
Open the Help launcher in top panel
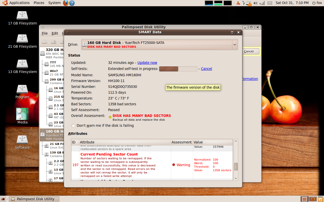(72, 3)
